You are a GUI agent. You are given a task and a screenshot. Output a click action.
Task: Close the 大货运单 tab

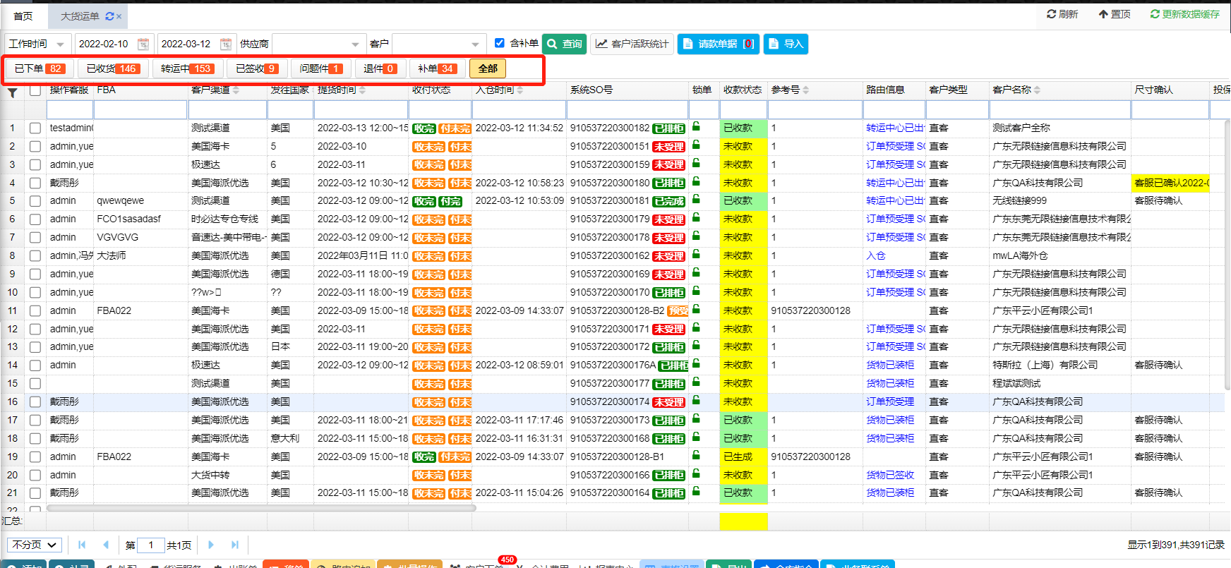(x=119, y=16)
